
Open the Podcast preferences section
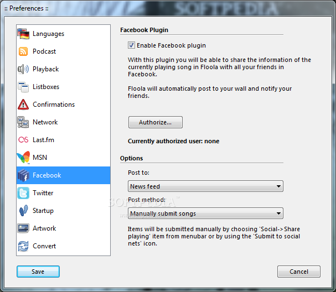pos(64,51)
